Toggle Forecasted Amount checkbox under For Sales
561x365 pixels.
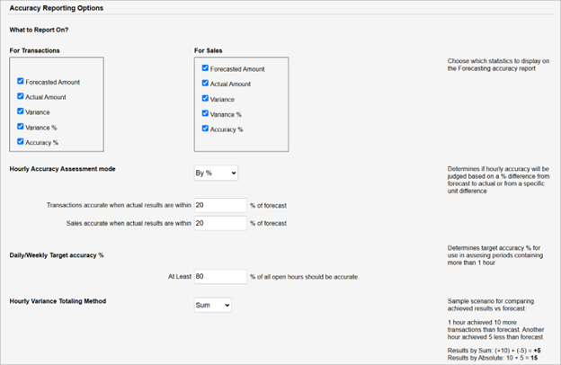205,68
